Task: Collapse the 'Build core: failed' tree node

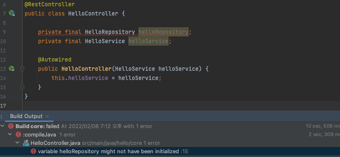Action: pyautogui.click(x=2, y=126)
